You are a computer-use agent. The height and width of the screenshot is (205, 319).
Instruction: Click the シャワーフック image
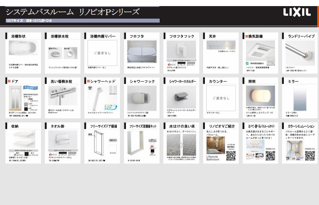point(142,98)
